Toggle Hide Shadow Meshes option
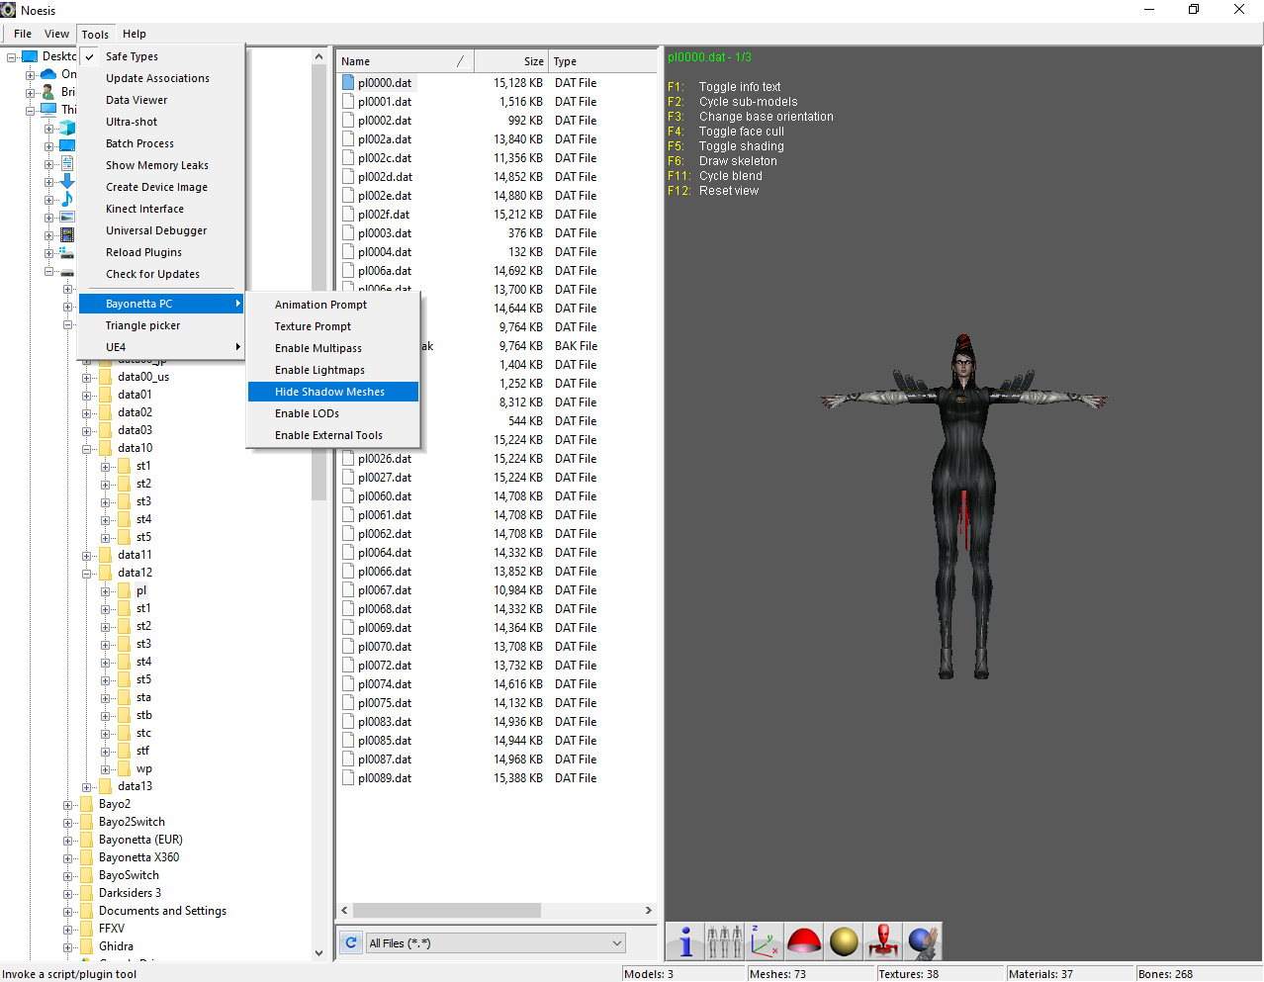Image resolution: width=1264 pixels, height=982 pixels. [333, 392]
